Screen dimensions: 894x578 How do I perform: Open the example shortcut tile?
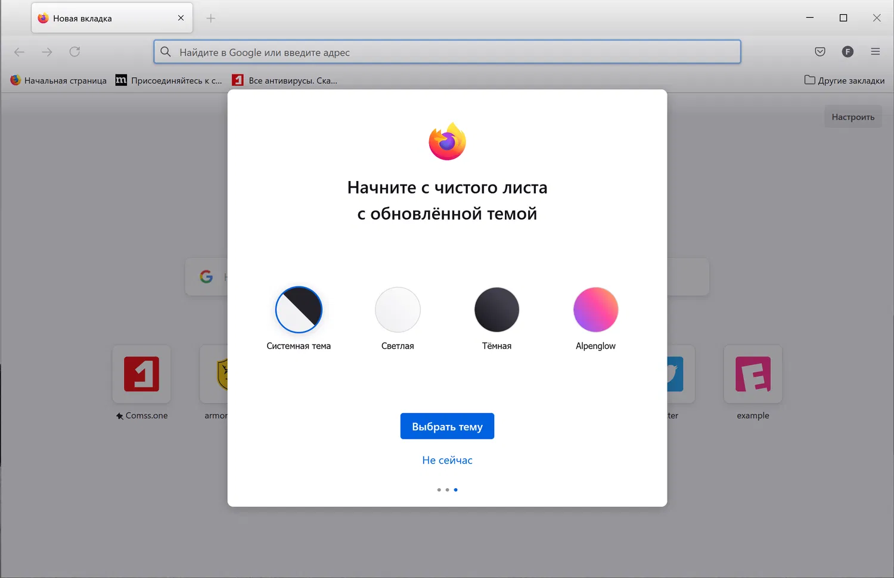753,374
